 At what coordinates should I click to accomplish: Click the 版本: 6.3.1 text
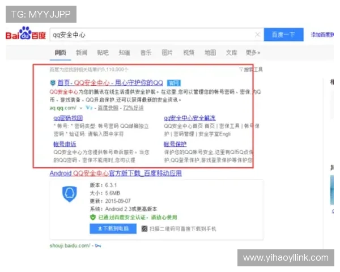click(x=103, y=185)
